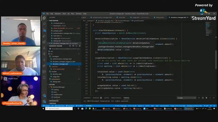Open the Search view in activity bar
Viewport: 218px width, 122px height.
point(44,24)
